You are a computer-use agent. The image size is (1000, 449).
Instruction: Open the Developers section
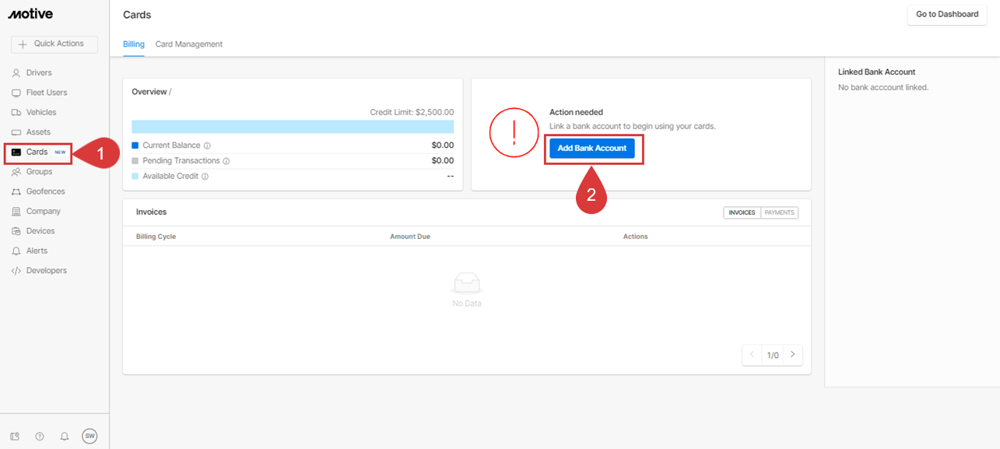46,271
